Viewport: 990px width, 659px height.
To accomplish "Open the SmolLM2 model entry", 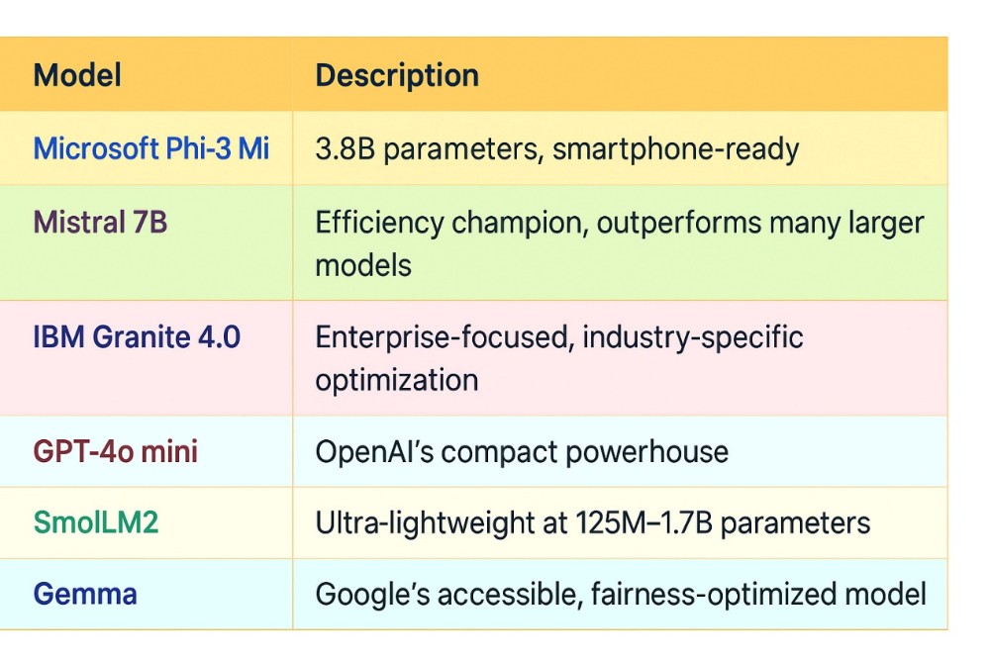I will [96, 522].
